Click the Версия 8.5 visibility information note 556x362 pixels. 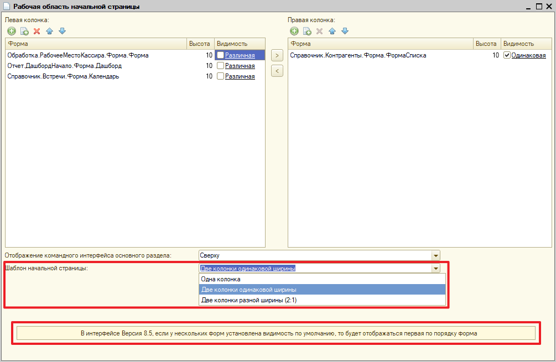(276, 333)
